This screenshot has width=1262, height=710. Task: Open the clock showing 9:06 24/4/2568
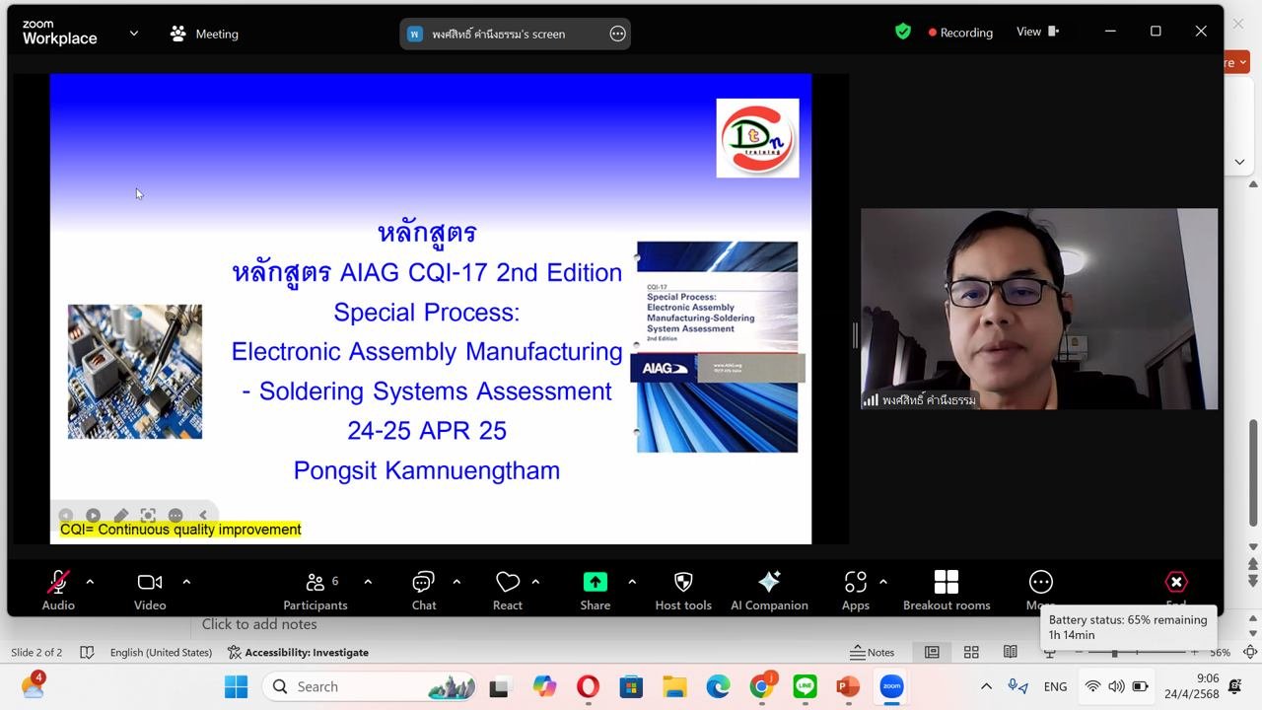pyautogui.click(x=1191, y=686)
